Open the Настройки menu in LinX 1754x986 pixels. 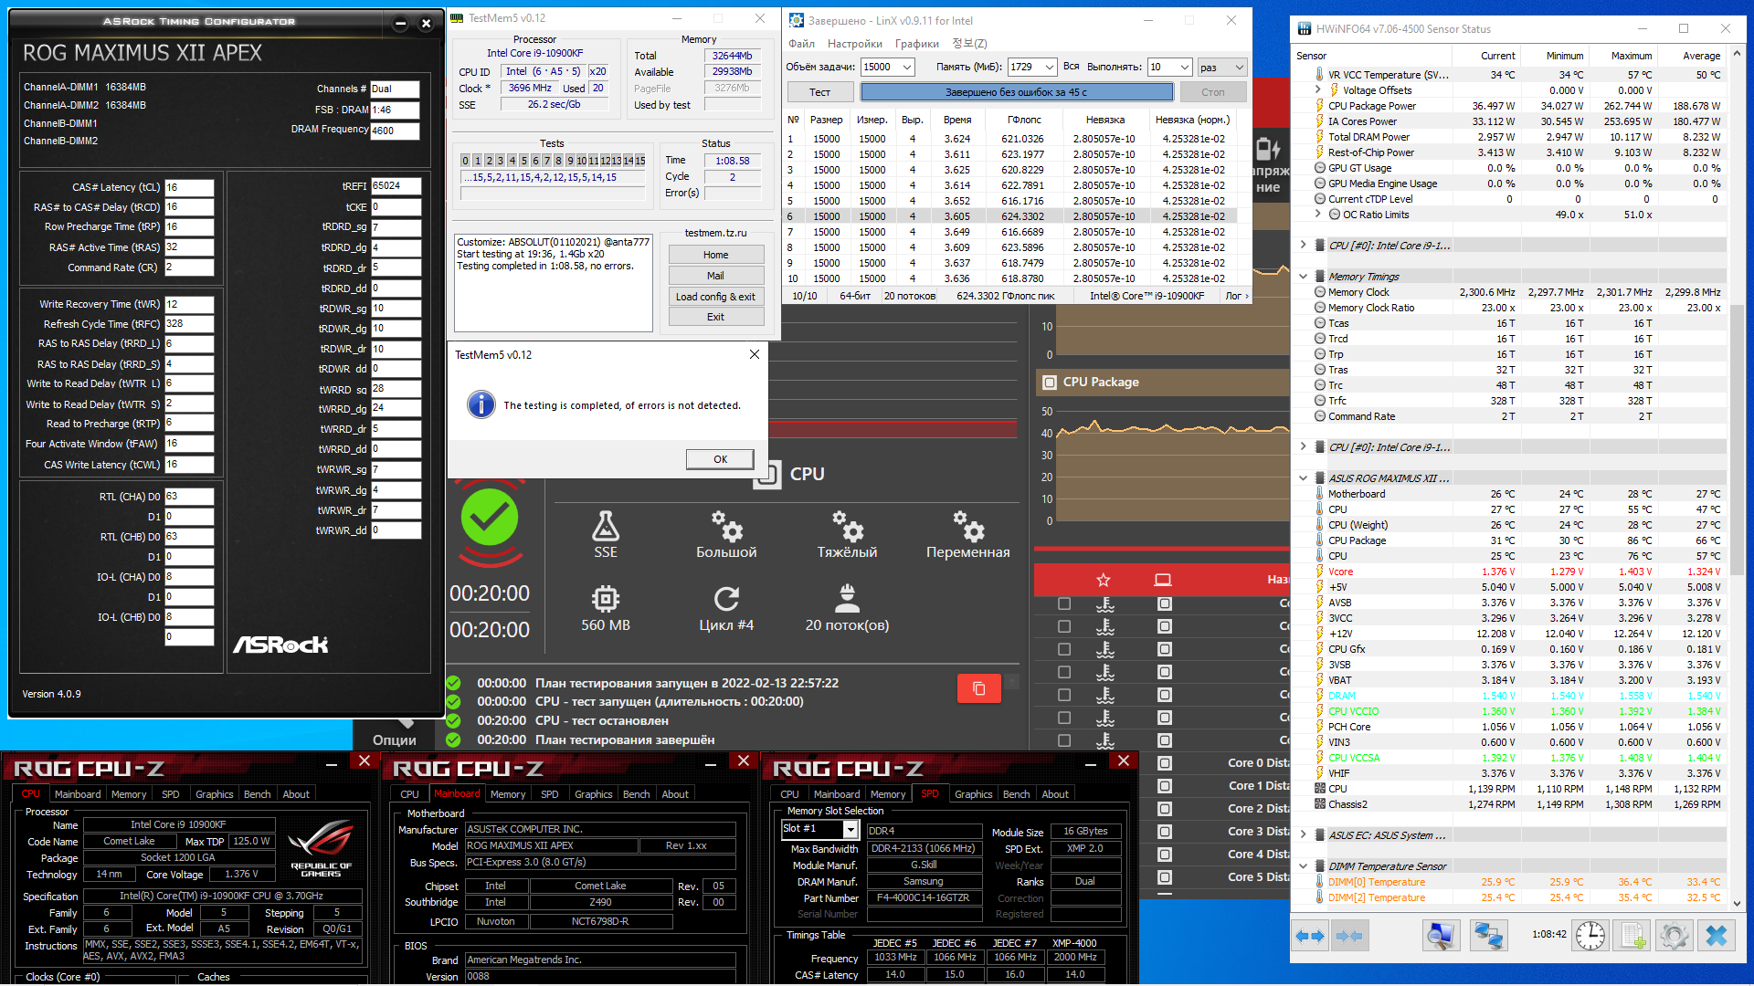click(x=854, y=44)
